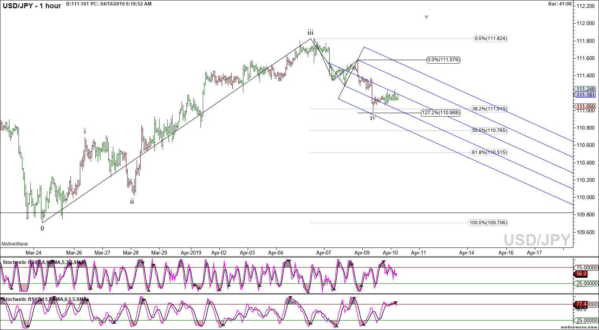Image resolution: width=599 pixels, height=330 pixels.
Task: Click 109.800 on the price axis
Action: click(x=586, y=214)
